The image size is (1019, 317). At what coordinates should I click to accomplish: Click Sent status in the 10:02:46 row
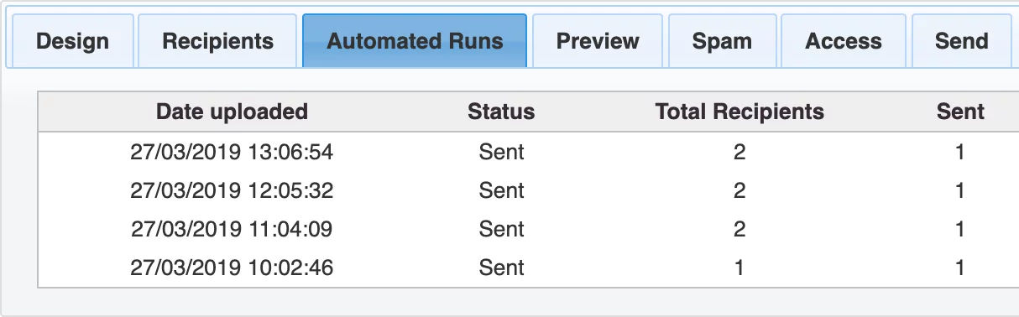point(501,268)
